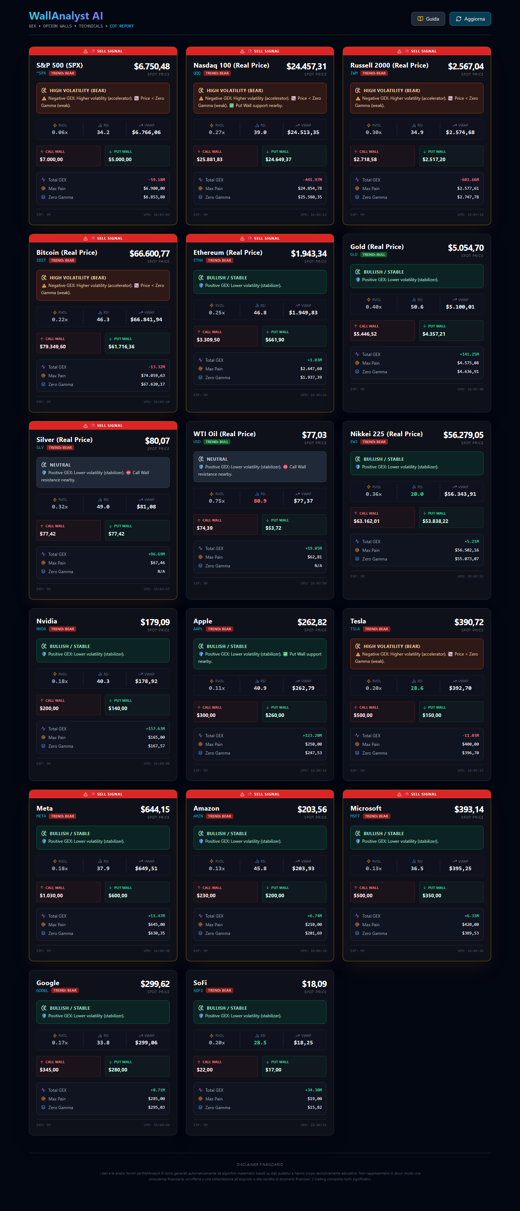Click the shield icon in Nvidia's Bullish / Stable box

tap(44, 654)
